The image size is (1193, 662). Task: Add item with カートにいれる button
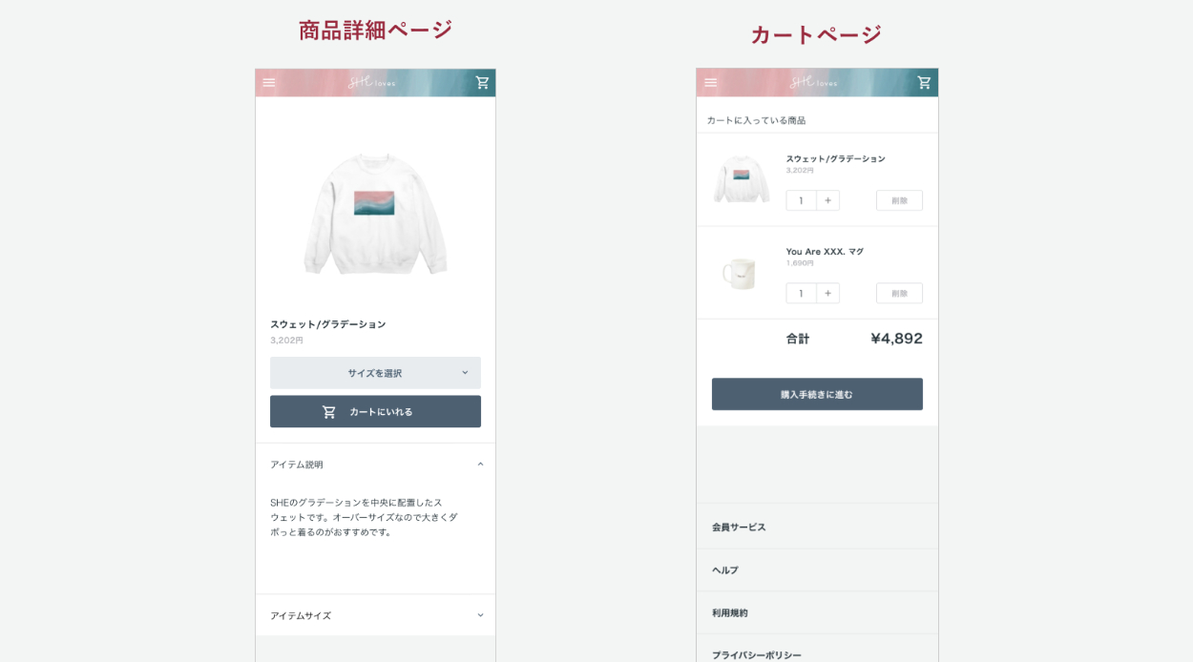coord(375,412)
